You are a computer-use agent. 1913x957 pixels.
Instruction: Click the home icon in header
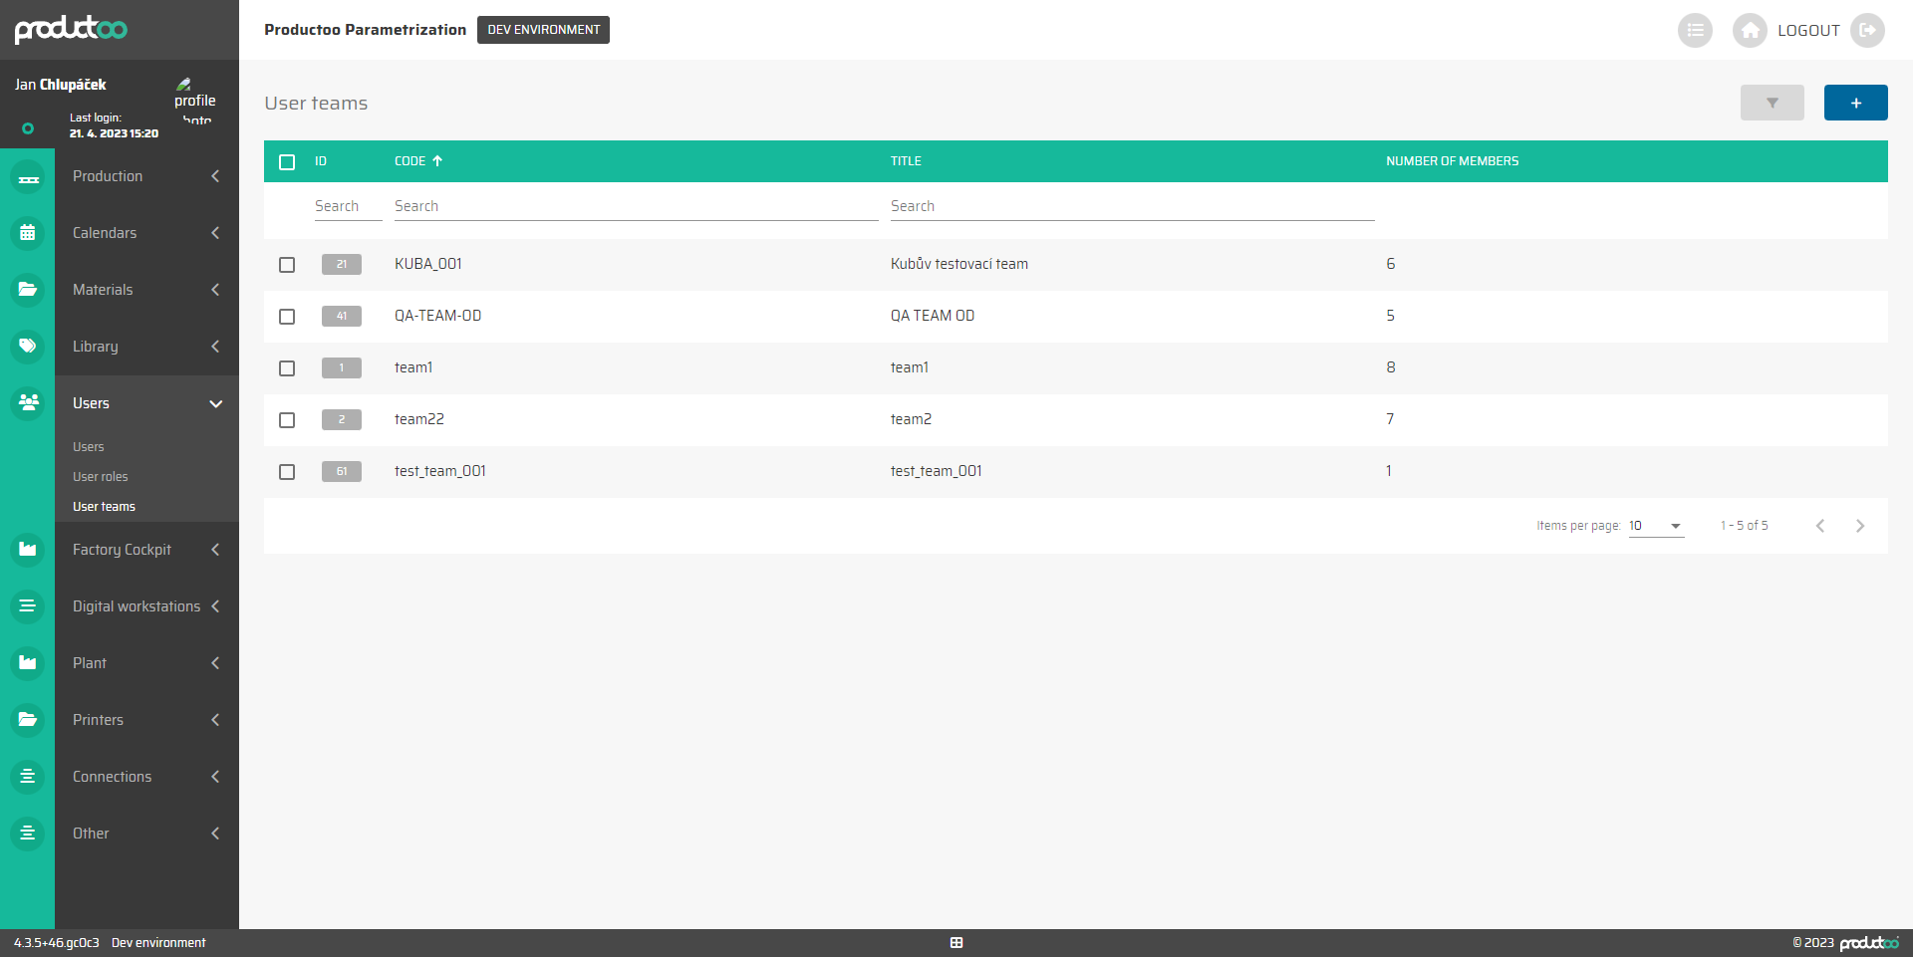coord(1750,30)
